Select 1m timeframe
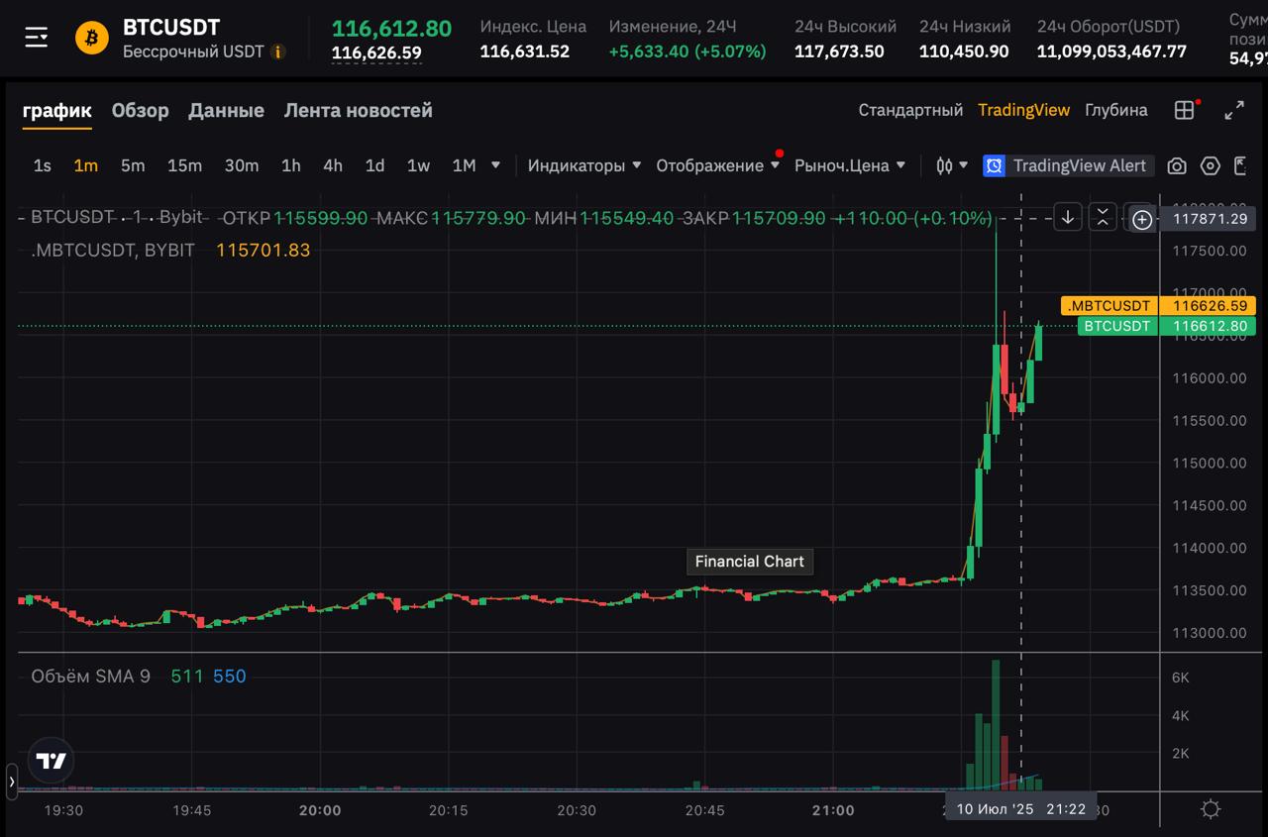Viewport: 1268px width, 837px height. [85, 165]
